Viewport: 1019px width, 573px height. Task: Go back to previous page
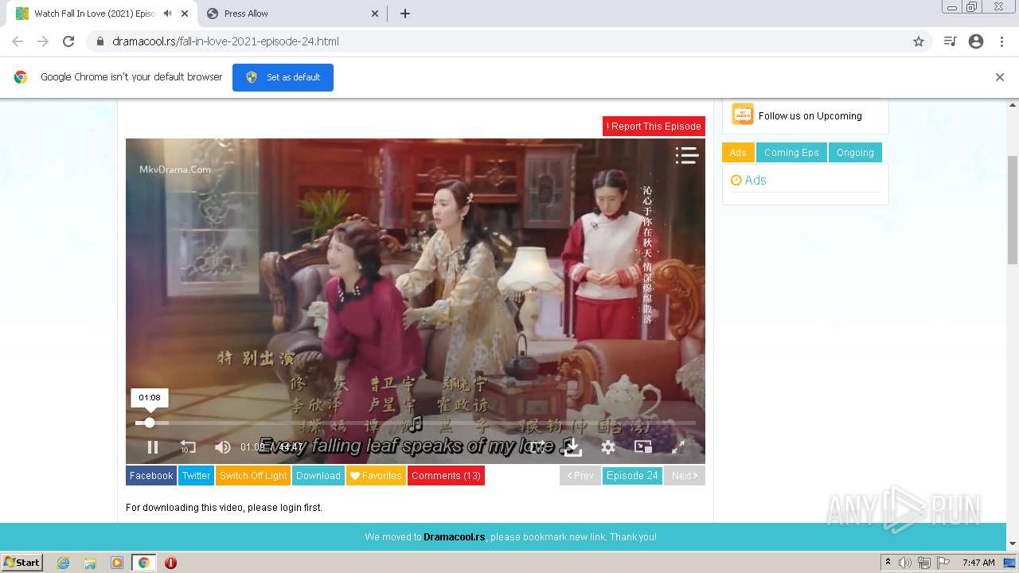pyautogui.click(x=18, y=41)
